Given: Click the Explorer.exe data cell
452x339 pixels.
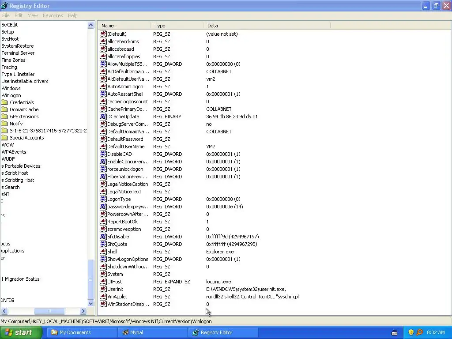Looking at the screenshot, I should coord(220,251).
